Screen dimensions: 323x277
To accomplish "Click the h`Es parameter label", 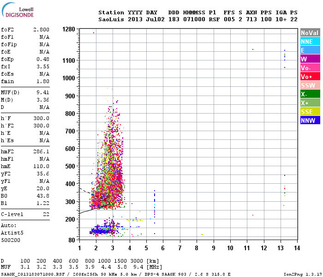I will [7, 140].
